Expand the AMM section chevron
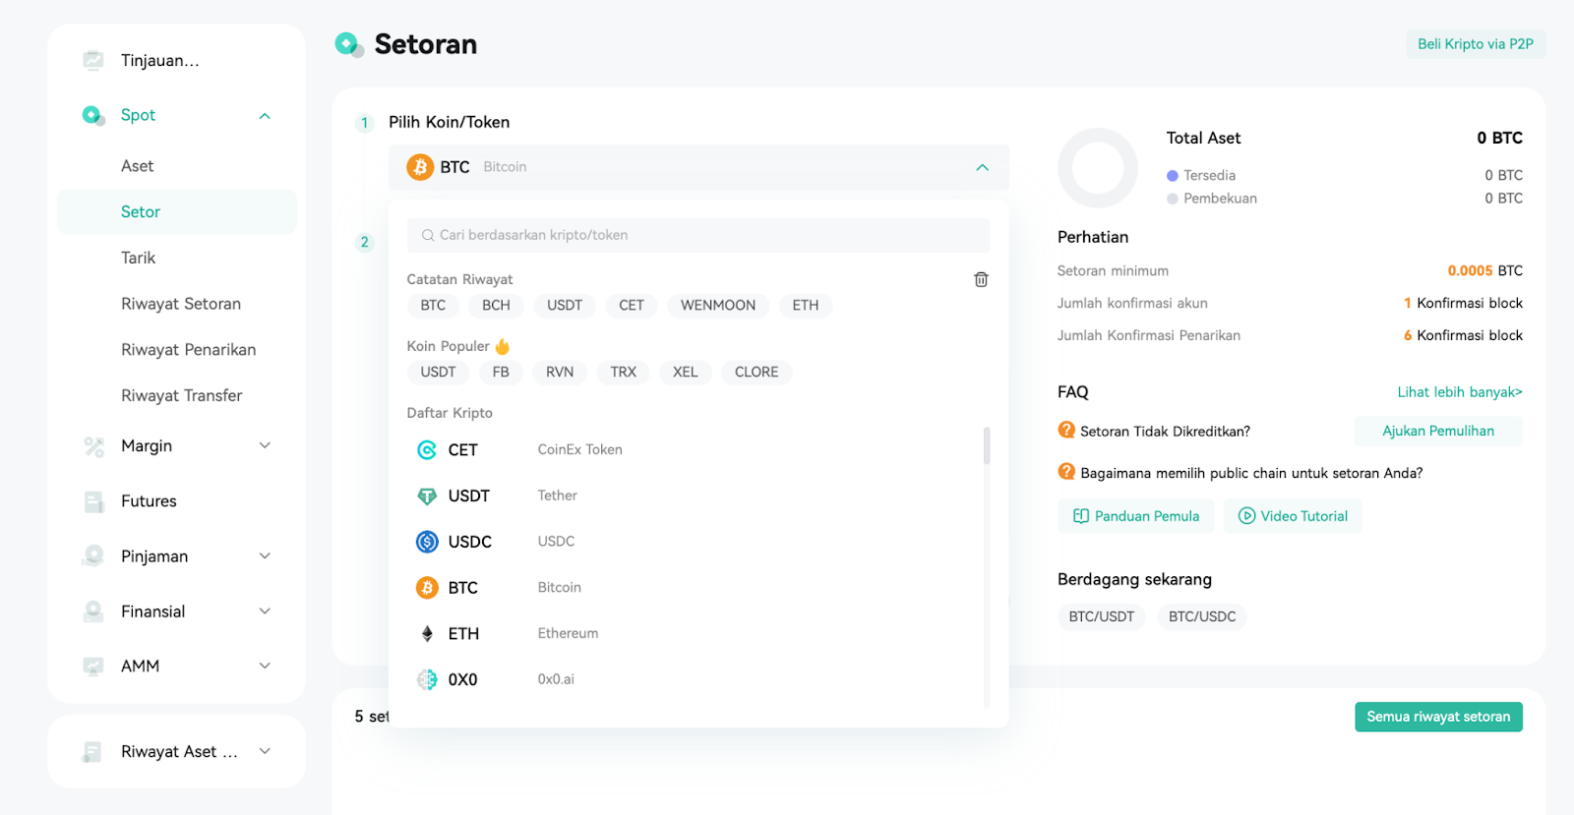This screenshot has width=1574, height=815. (x=265, y=666)
